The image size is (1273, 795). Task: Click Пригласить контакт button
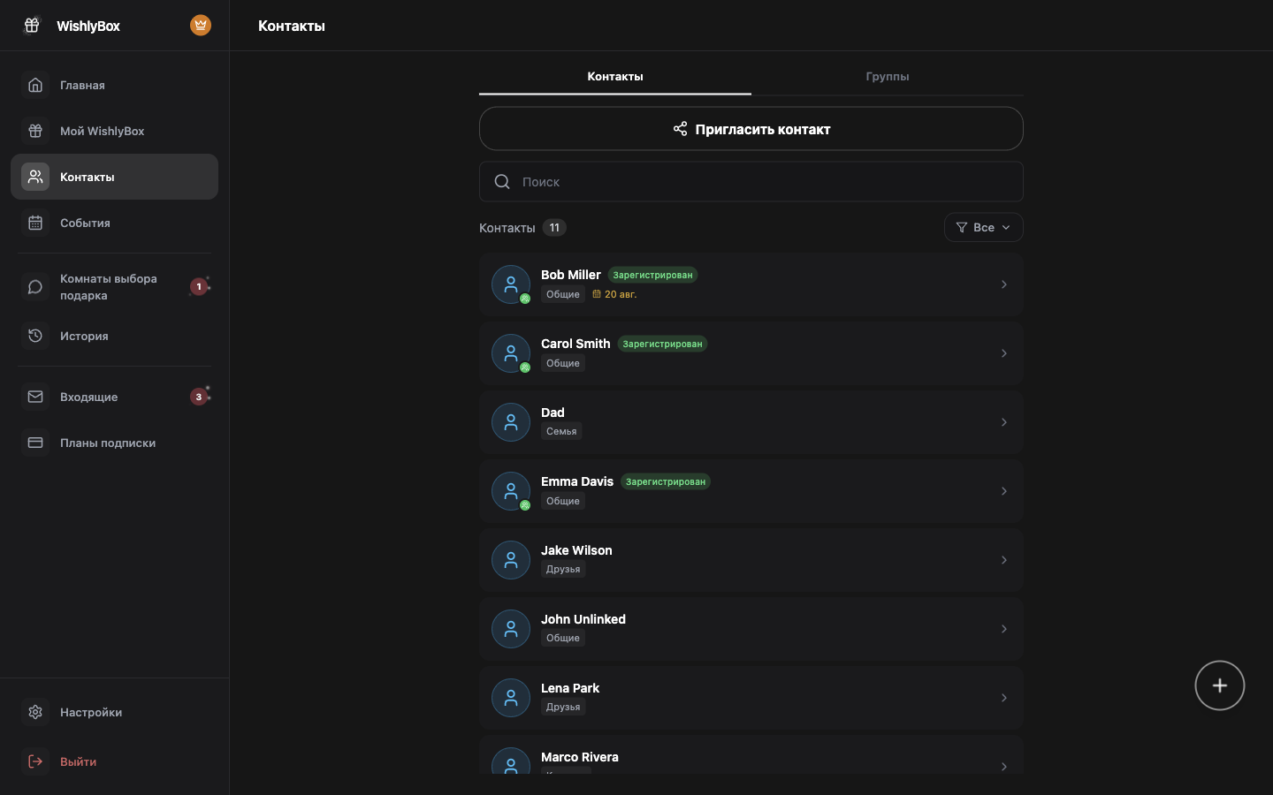751,129
